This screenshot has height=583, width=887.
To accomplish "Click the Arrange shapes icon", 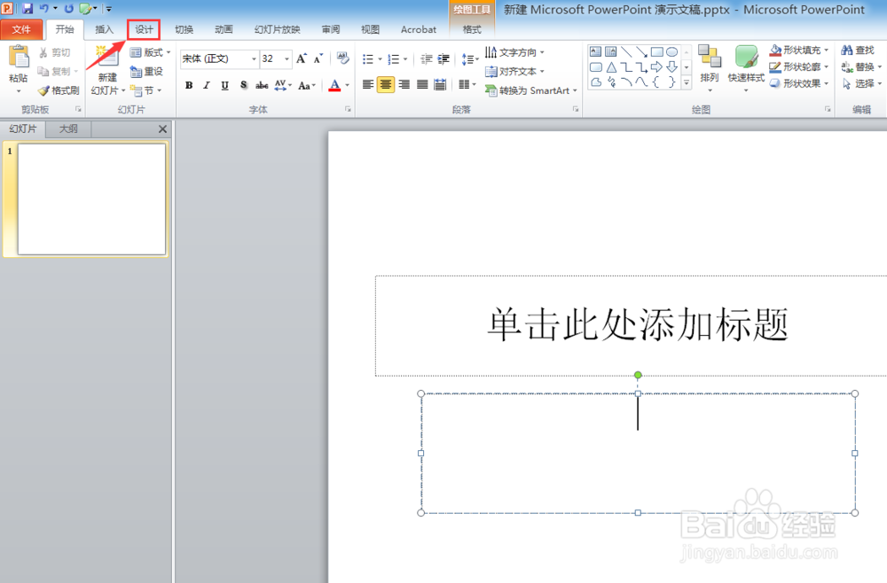I will (710, 57).
